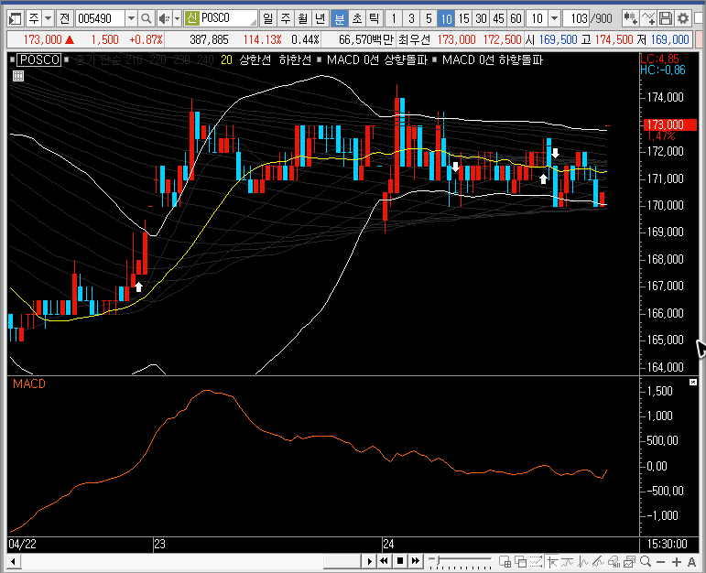Click the stop button in playback controls
The height and width of the screenshot is (573, 706).
(400, 561)
